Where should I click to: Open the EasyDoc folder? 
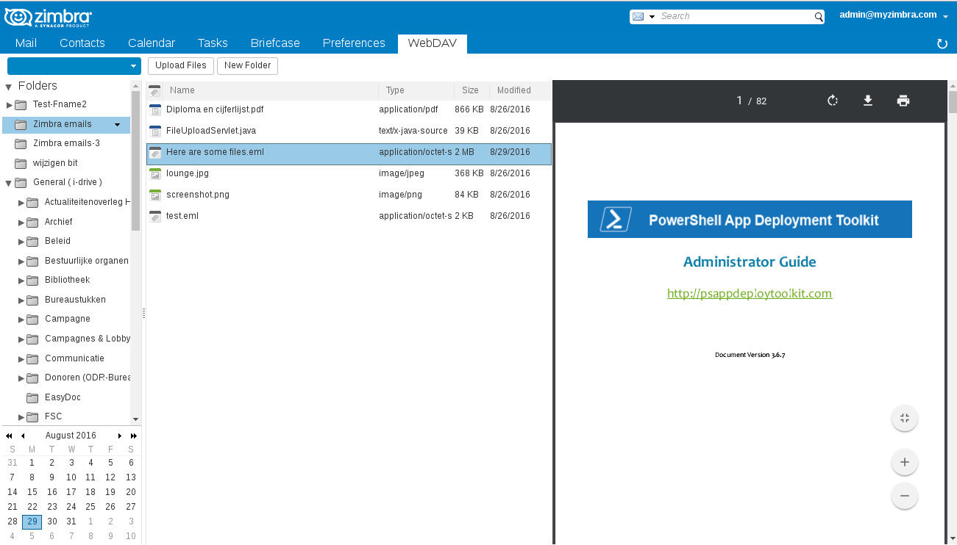63,397
